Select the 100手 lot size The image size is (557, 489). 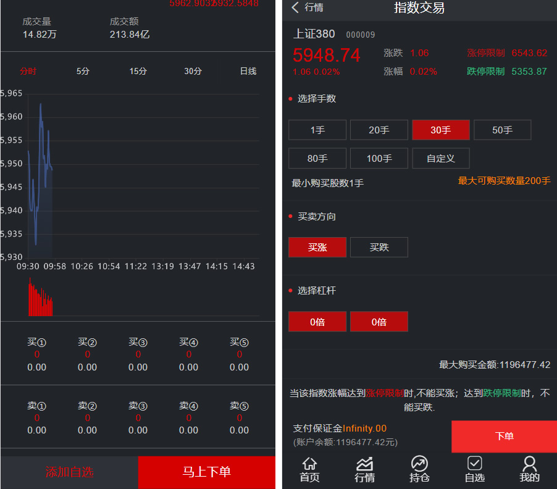pyautogui.click(x=379, y=158)
